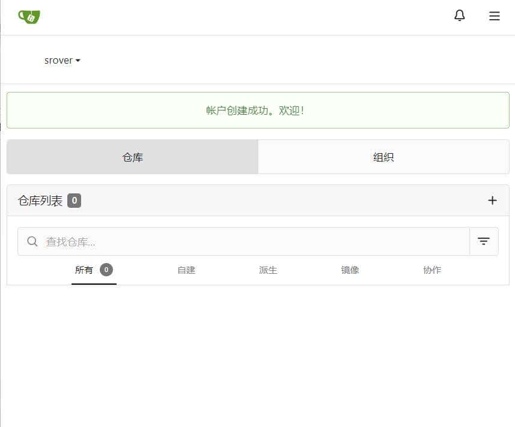Show only 自建 repositories
Image resolution: width=515 pixels, height=427 pixels.
[186, 270]
